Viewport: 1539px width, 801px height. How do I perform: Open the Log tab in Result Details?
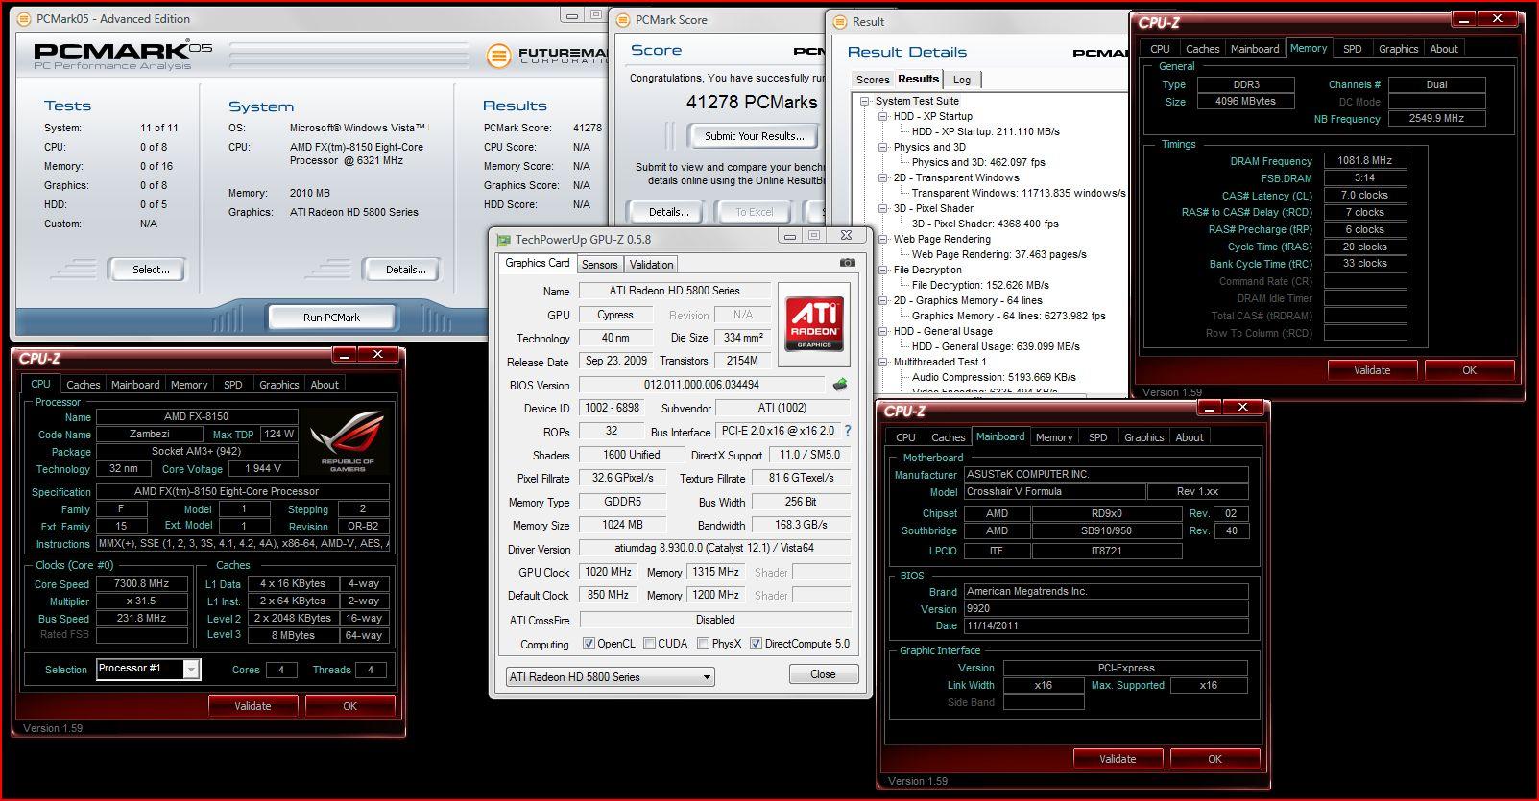pos(962,80)
